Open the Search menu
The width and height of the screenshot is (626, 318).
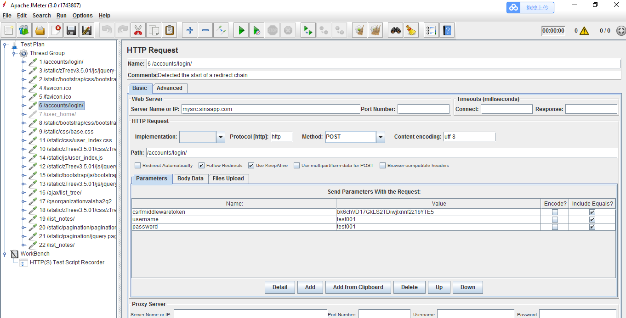[x=42, y=16]
